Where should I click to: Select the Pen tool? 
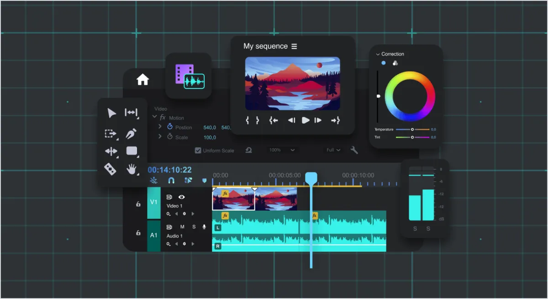tap(132, 133)
